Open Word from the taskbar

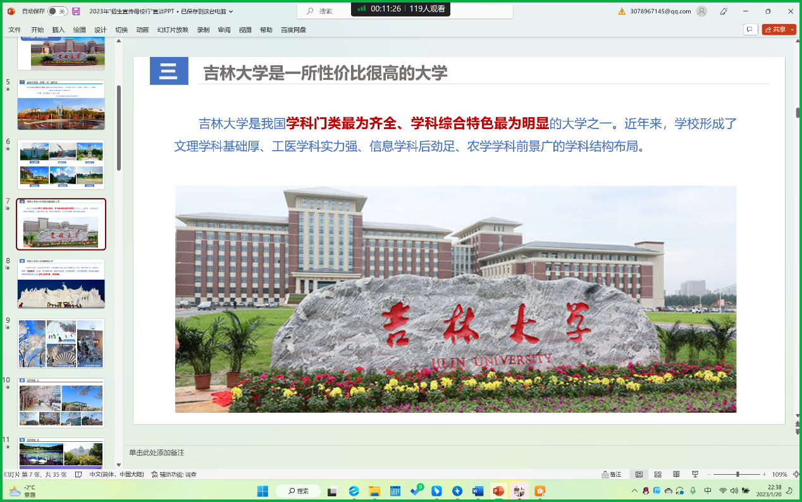(x=478, y=491)
